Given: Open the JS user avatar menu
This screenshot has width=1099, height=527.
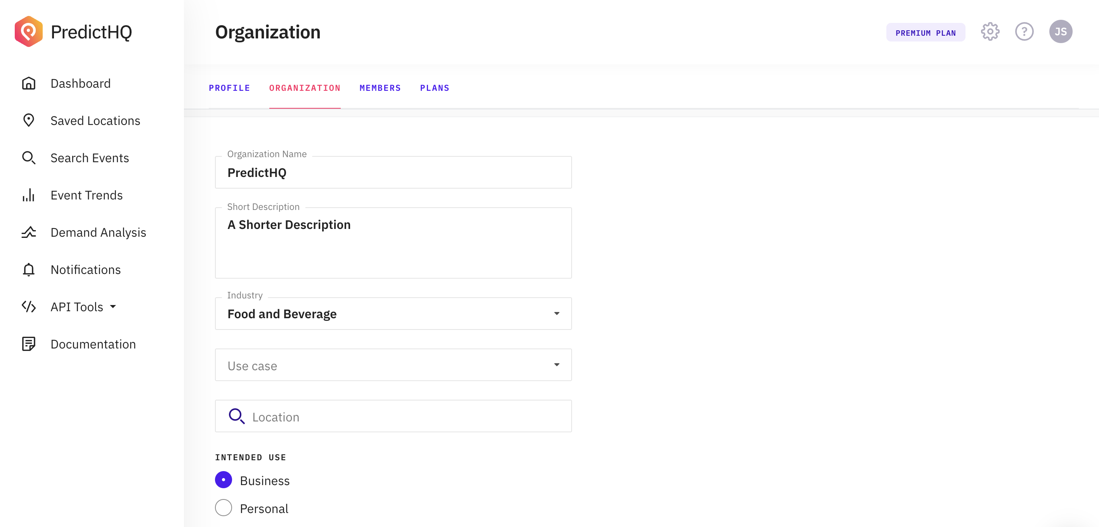Looking at the screenshot, I should point(1060,32).
